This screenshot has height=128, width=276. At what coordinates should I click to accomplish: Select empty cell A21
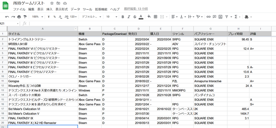pos(42,127)
